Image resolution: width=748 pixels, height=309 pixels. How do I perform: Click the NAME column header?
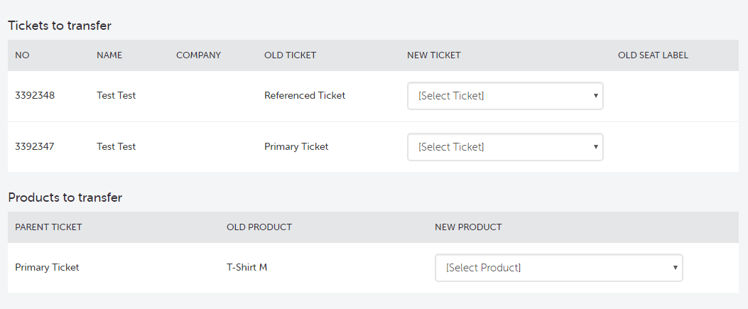(x=109, y=55)
